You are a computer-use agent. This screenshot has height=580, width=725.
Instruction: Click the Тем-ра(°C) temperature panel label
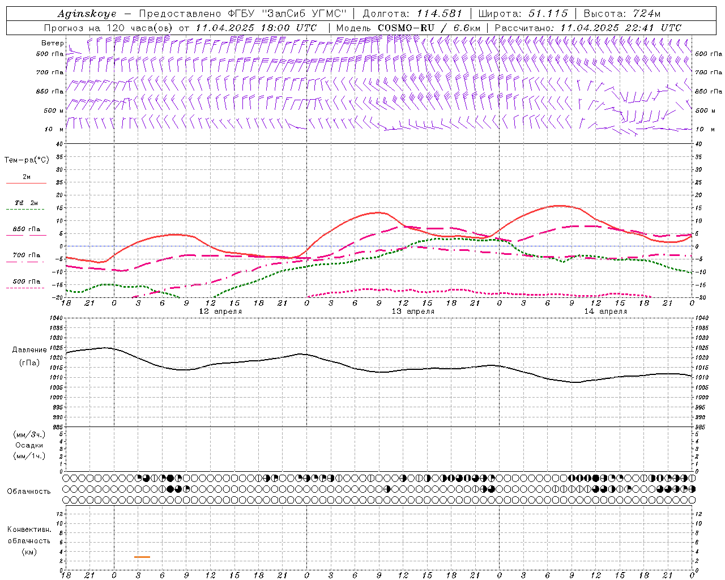pos(27,160)
